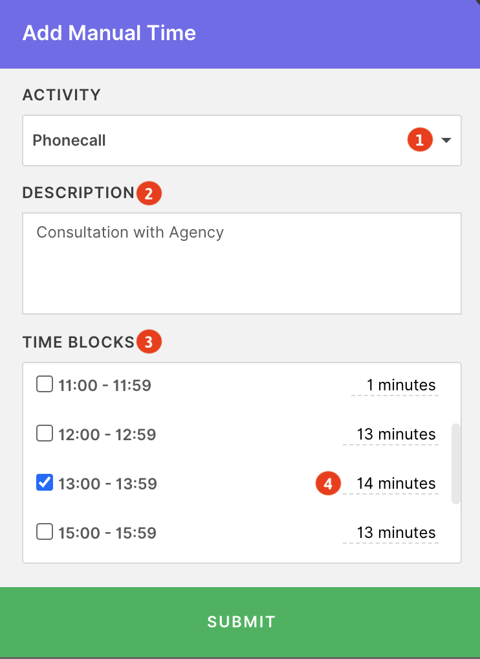
Task: Click the red badge 2 beside Description
Action: pos(149,194)
